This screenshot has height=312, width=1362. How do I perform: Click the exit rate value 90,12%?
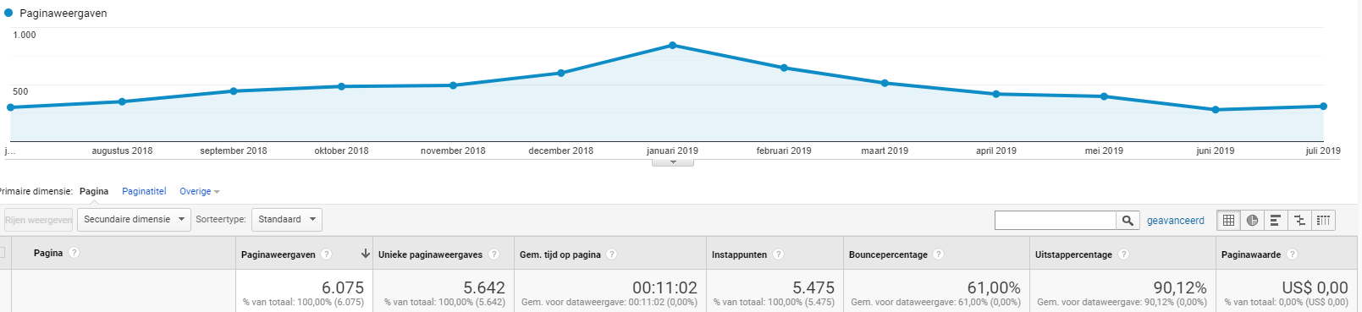tap(1180, 287)
